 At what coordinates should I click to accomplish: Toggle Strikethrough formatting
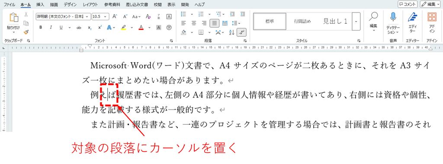point(79,27)
